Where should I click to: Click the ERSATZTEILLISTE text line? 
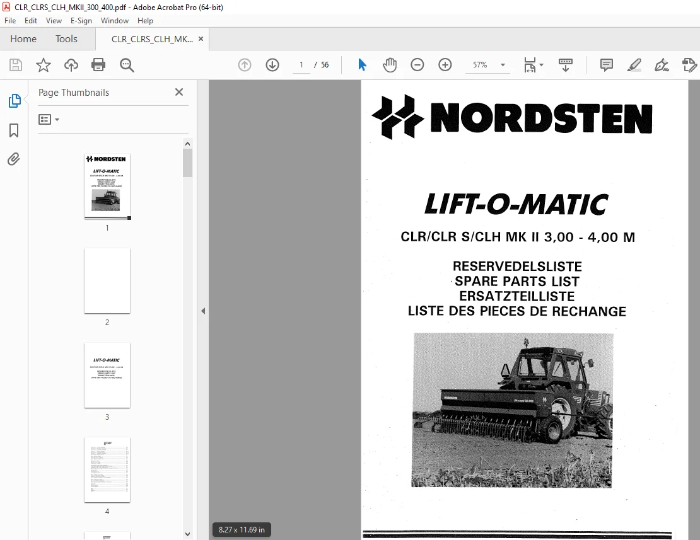click(x=517, y=296)
